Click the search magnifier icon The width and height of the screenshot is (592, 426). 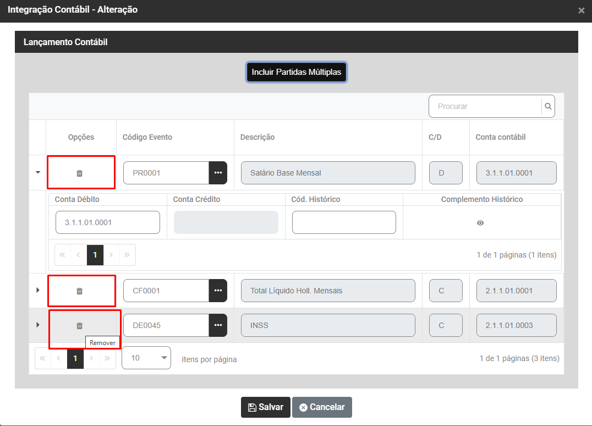(548, 106)
